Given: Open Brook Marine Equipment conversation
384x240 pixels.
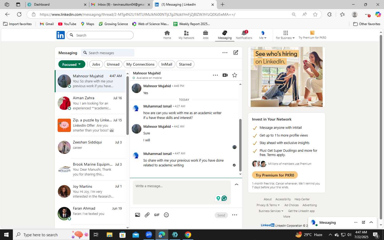Looking at the screenshot, I should tap(90, 169).
